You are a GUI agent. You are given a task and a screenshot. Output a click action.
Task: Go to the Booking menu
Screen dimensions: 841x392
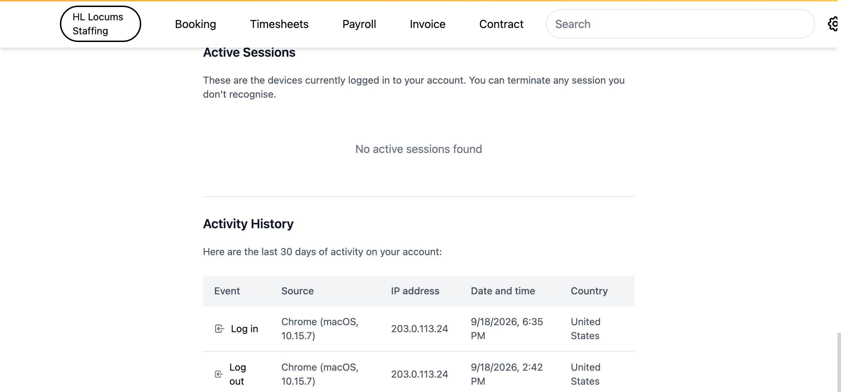click(x=196, y=24)
